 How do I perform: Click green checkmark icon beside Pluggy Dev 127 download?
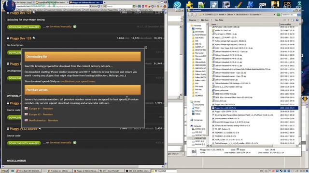(75, 26)
